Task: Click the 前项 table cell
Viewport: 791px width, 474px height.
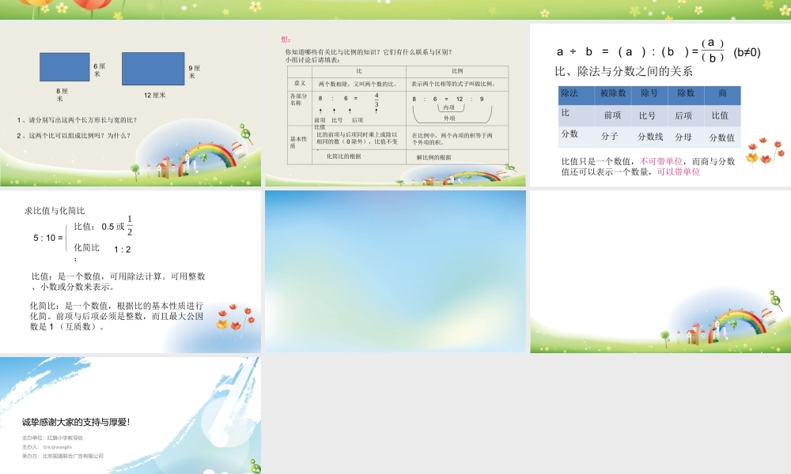Action: 612,115
